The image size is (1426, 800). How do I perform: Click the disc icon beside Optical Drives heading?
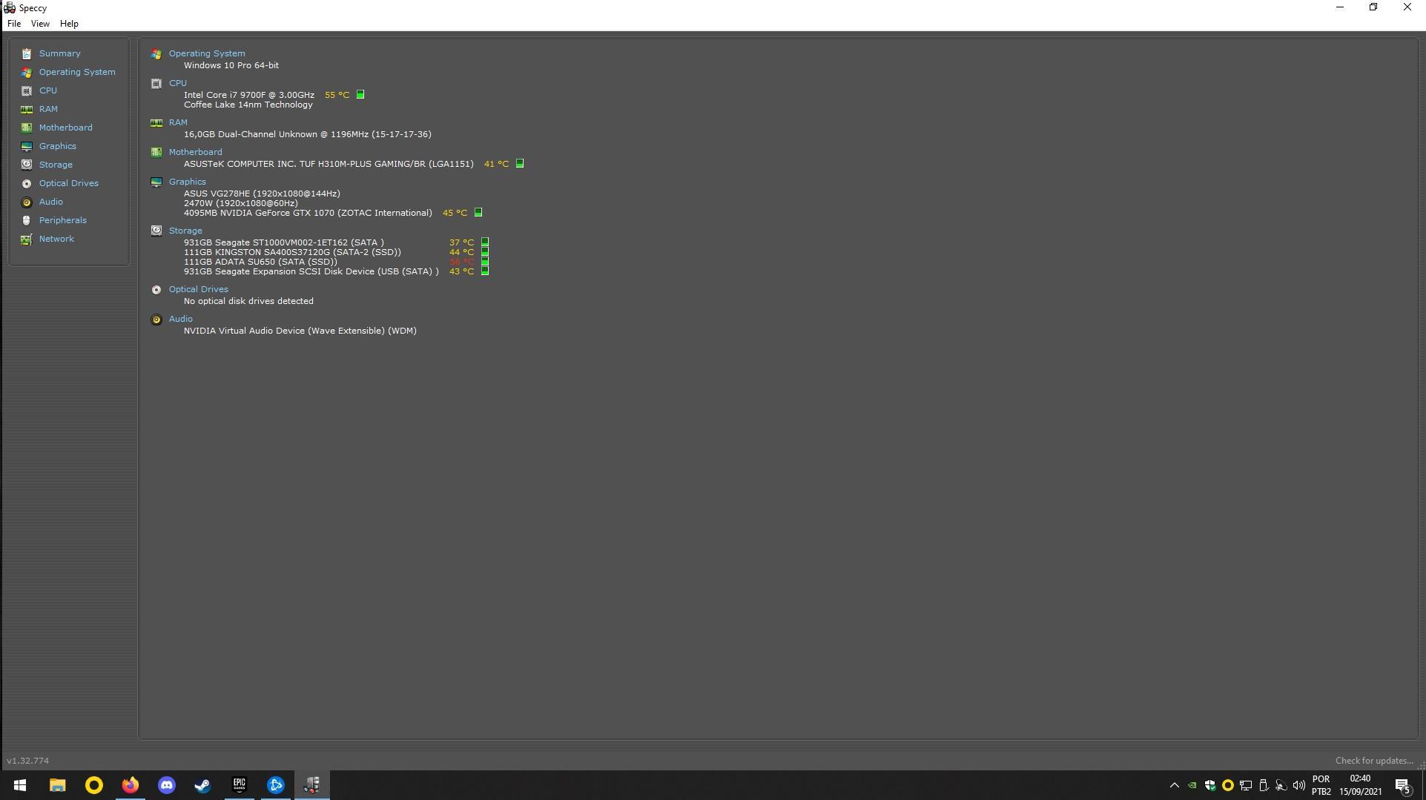coord(156,289)
